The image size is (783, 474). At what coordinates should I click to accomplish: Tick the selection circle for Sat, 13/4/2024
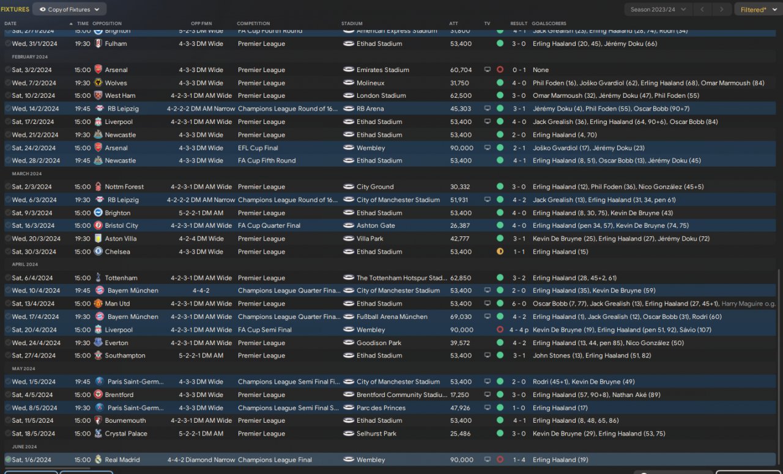tap(8, 304)
